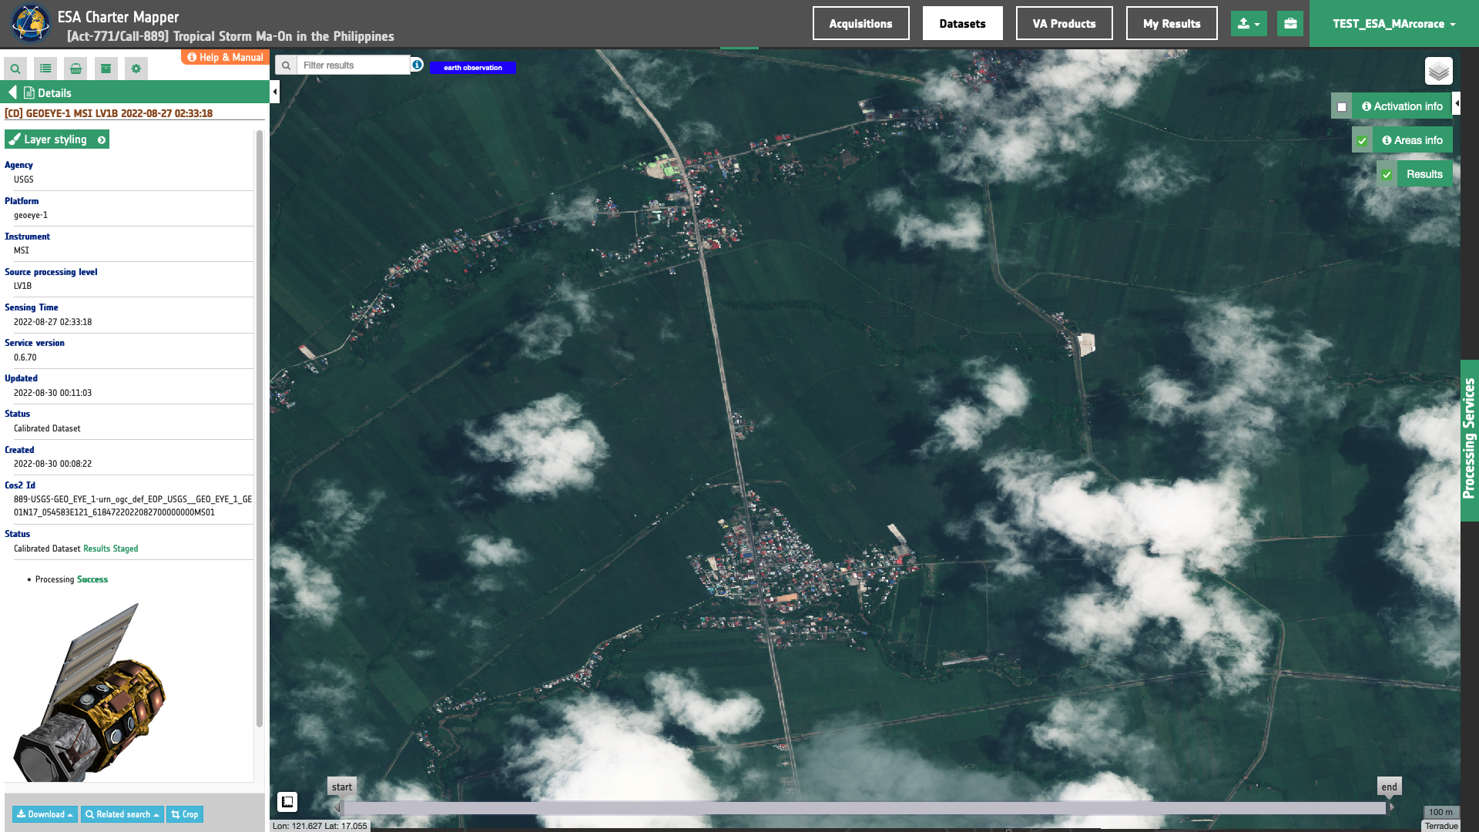
Task: Click the dataset title GEOEYE-1 MSI LV1B
Action: pos(109,113)
